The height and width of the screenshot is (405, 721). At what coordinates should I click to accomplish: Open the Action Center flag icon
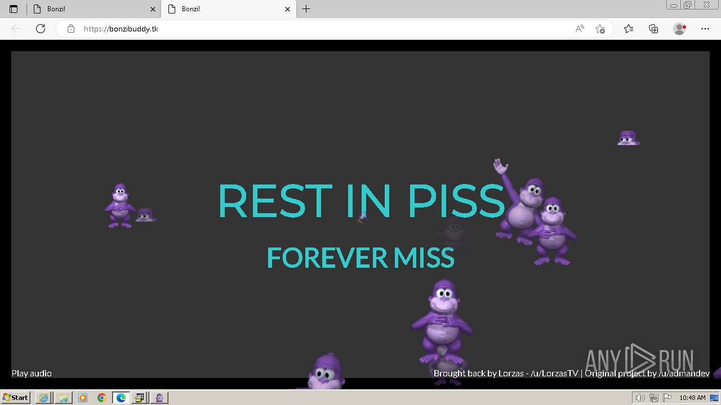[x=667, y=398]
